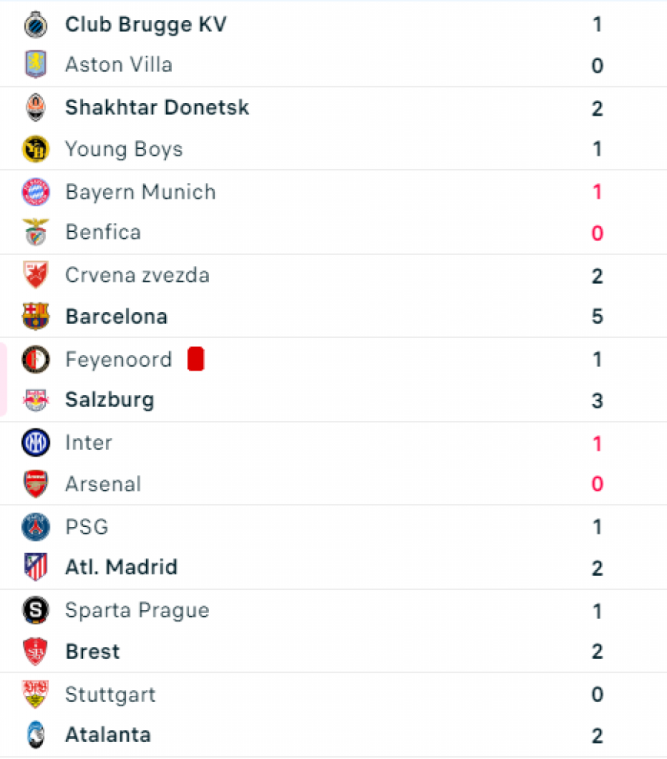The image size is (667, 759).
Task: Click the Feyenoord red card indicator
Action: [196, 359]
